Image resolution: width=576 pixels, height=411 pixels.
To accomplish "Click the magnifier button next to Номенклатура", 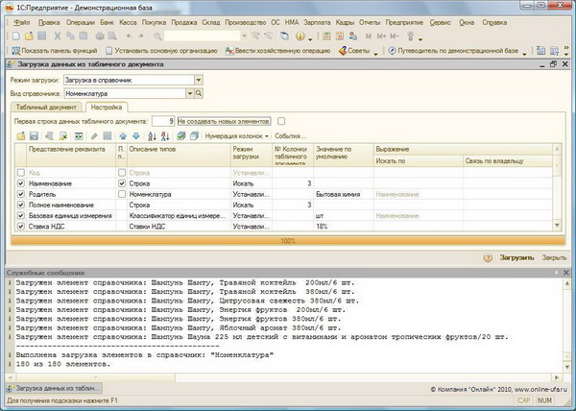I will coord(199,94).
